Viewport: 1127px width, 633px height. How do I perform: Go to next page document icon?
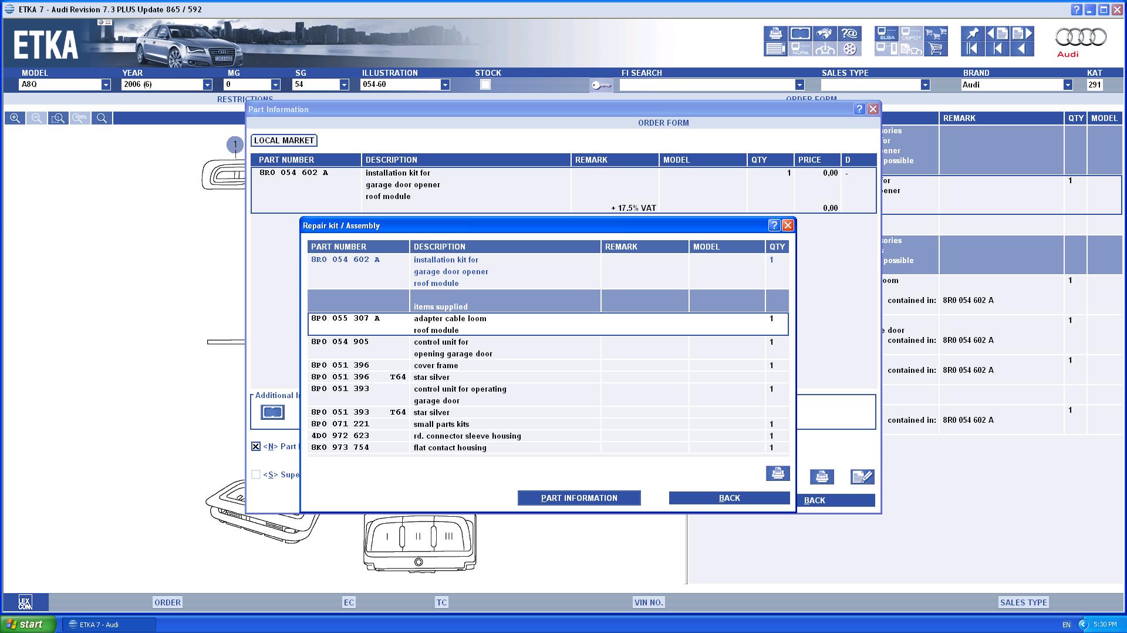[1021, 33]
